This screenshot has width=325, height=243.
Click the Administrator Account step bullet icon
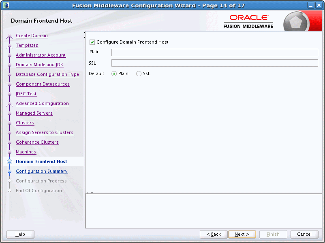(x=10, y=55)
